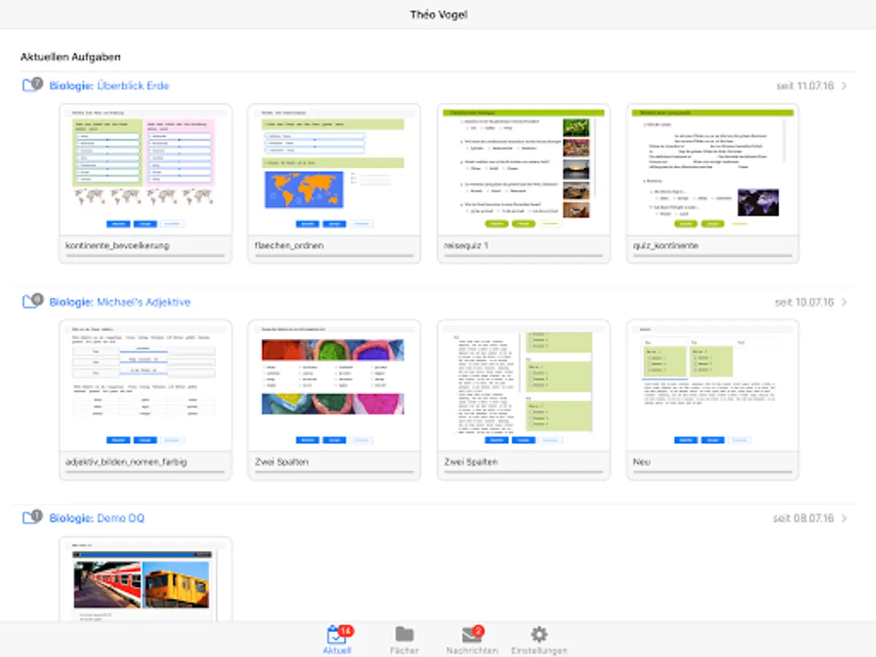Click the Neu name label
Screen dimensions: 876x657
click(x=642, y=462)
